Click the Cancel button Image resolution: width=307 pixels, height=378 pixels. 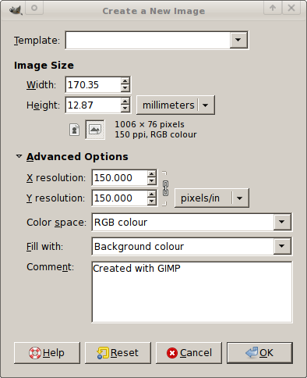[x=189, y=353]
